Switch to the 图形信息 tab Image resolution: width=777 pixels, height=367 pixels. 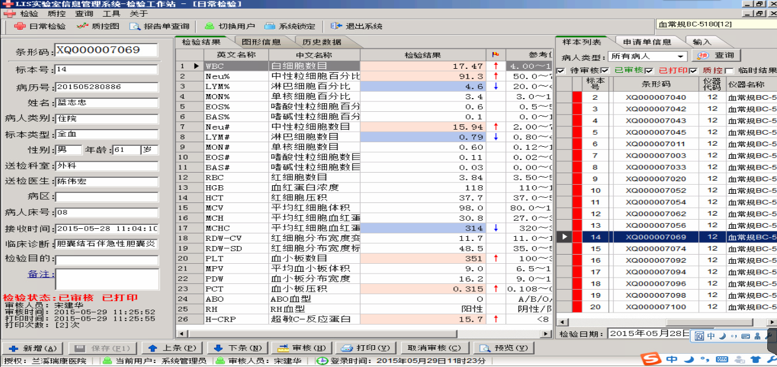(x=261, y=42)
